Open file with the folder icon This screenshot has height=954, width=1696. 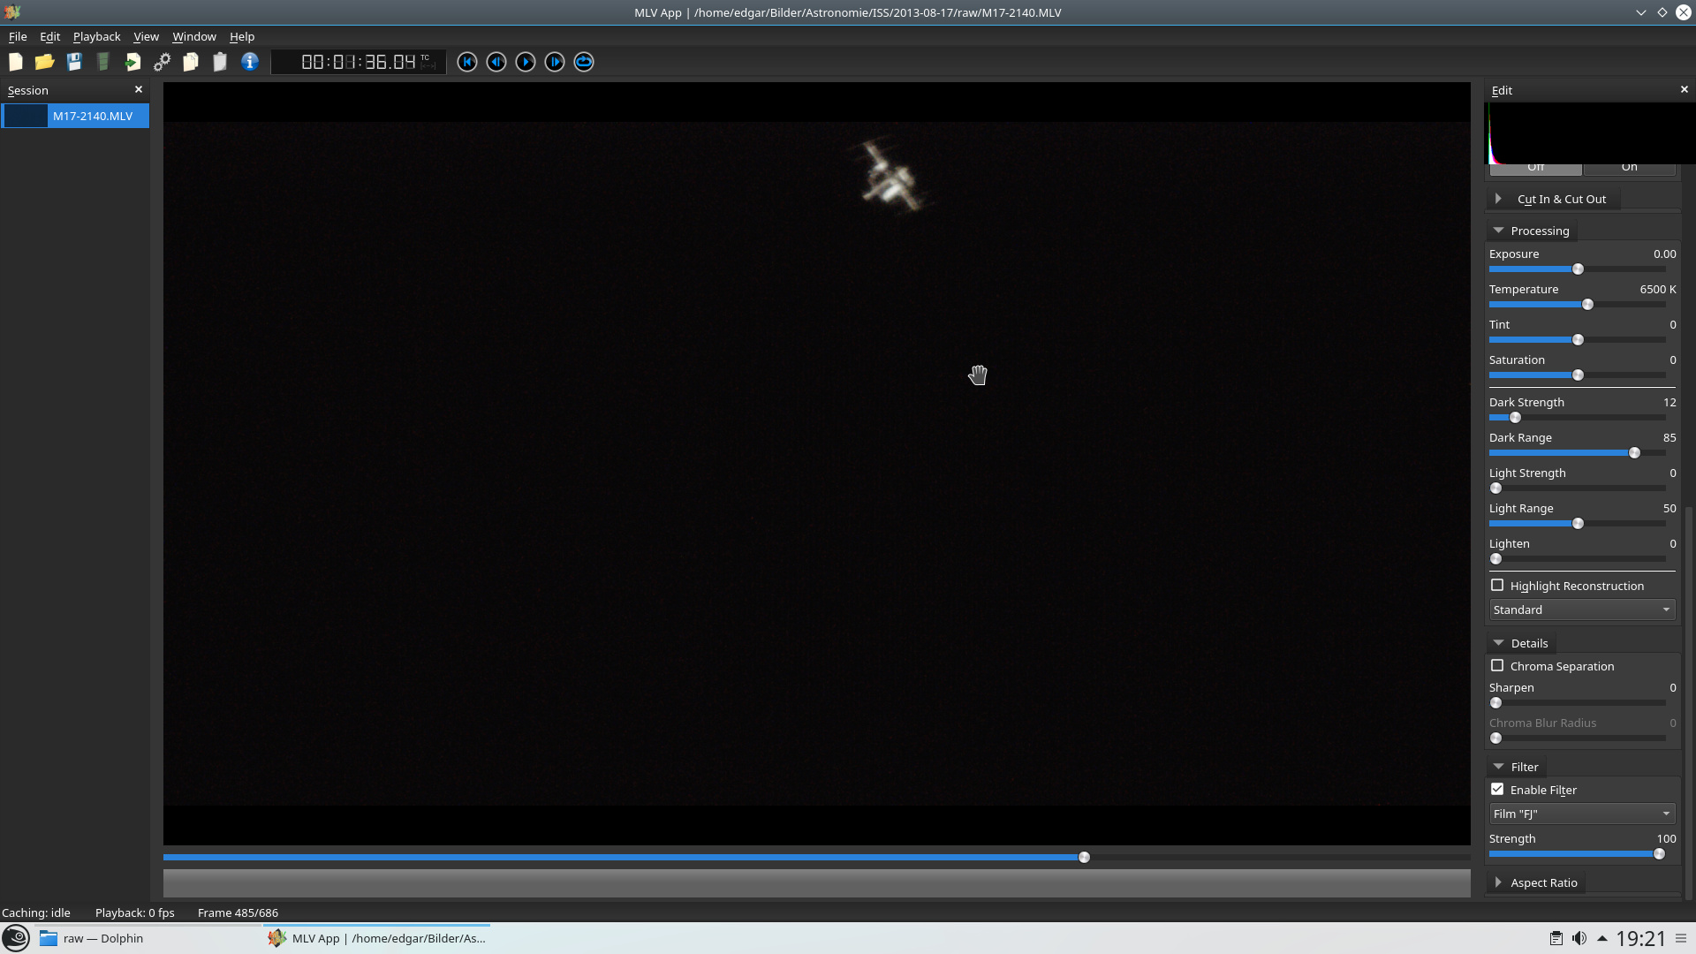point(44,62)
